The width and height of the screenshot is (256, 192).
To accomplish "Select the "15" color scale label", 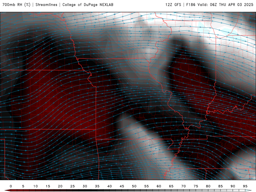I will (48, 186).
